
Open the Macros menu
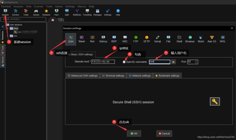82,7
